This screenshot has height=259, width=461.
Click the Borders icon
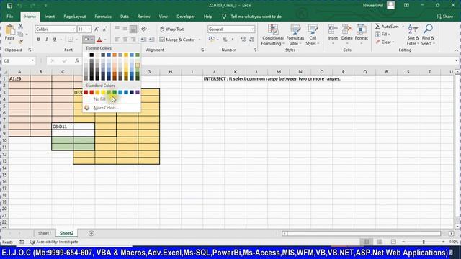pos(71,40)
